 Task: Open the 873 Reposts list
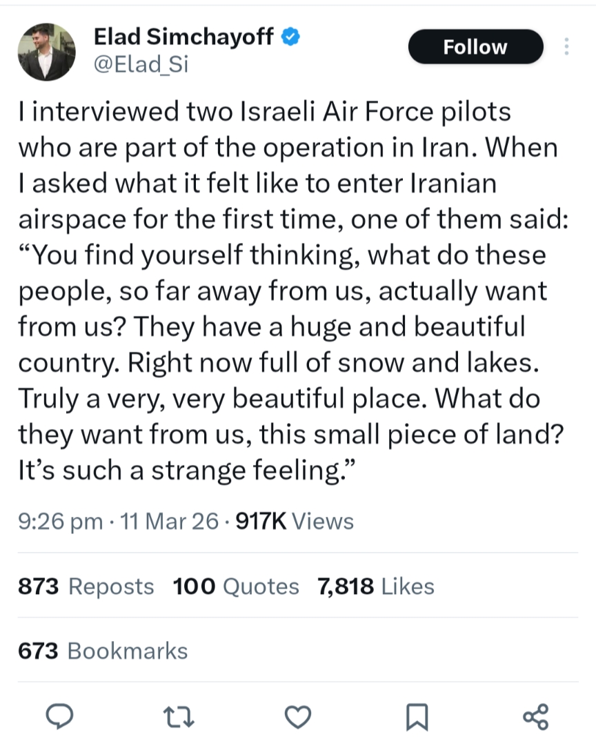(86, 587)
